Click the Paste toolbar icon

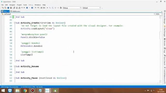pos(19,8)
